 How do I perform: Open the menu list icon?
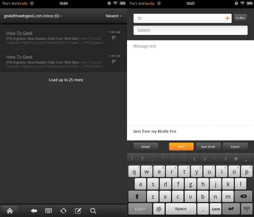[x=48, y=211]
